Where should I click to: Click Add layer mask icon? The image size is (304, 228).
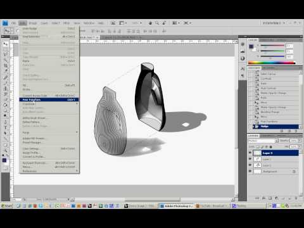270,198
